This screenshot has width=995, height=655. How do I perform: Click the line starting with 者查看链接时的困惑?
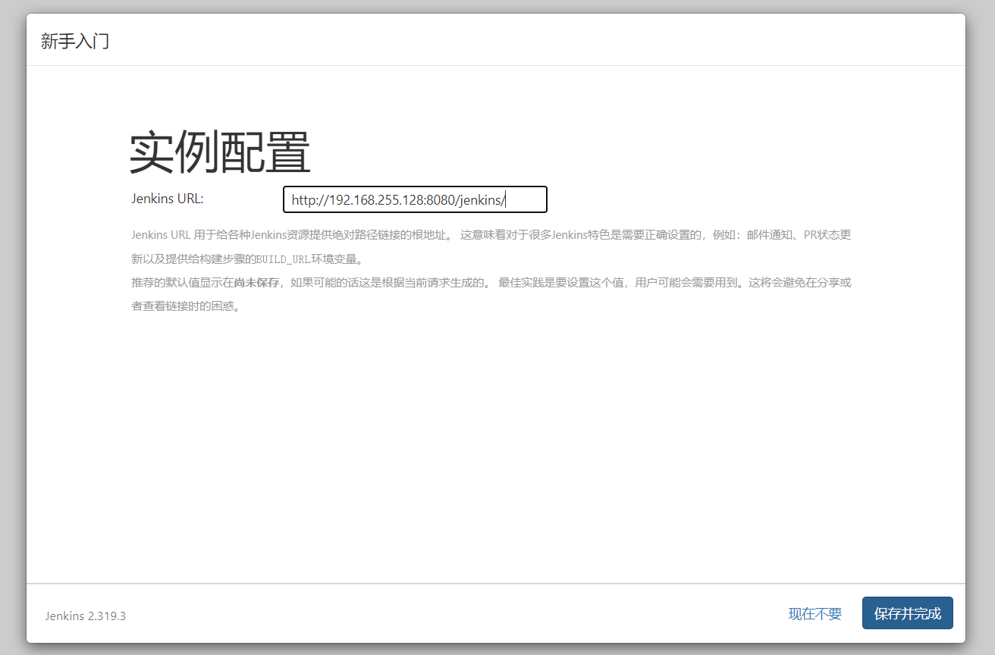[187, 307]
